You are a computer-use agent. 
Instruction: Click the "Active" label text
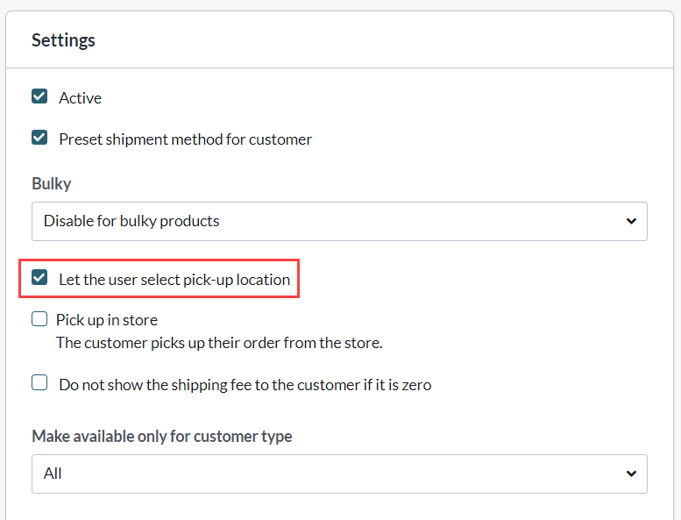pyautogui.click(x=80, y=98)
